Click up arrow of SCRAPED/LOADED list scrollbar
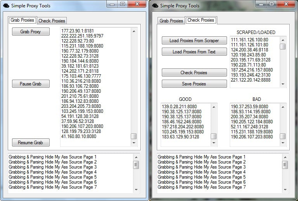The image size is (298, 201). pyautogui.click(x=283, y=40)
